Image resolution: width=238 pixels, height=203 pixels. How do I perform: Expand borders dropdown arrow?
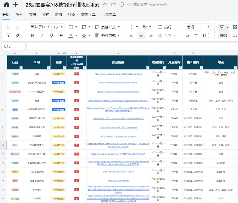(76, 27)
